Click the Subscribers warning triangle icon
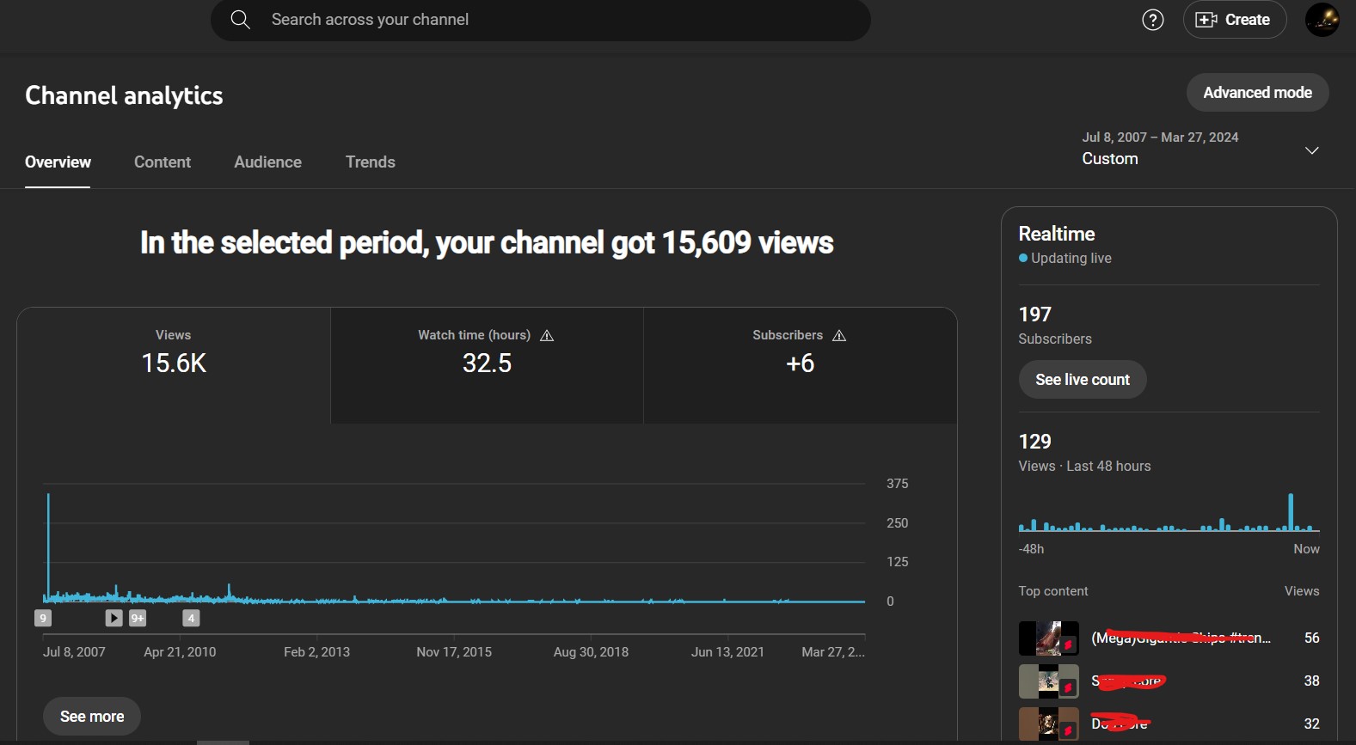The height and width of the screenshot is (745, 1356). pyautogui.click(x=839, y=336)
